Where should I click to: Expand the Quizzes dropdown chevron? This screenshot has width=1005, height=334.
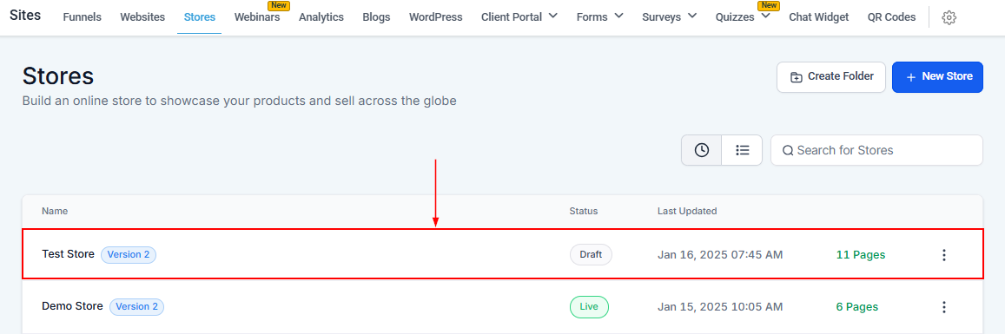tap(765, 16)
